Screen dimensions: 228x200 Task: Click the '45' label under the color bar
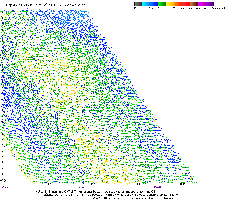click(x=206, y=8)
